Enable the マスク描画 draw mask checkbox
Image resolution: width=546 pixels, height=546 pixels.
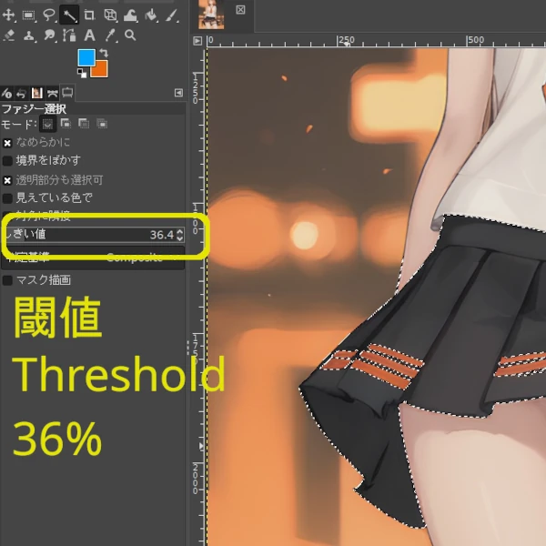(x=7, y=280)
